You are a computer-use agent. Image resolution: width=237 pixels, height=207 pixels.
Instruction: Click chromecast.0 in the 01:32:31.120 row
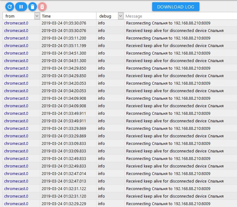tap(16, 196)
